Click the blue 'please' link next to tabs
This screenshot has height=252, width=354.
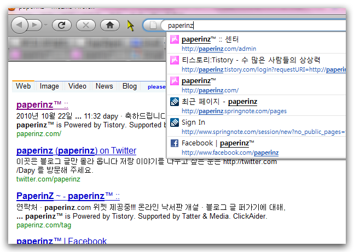[156, 87]
